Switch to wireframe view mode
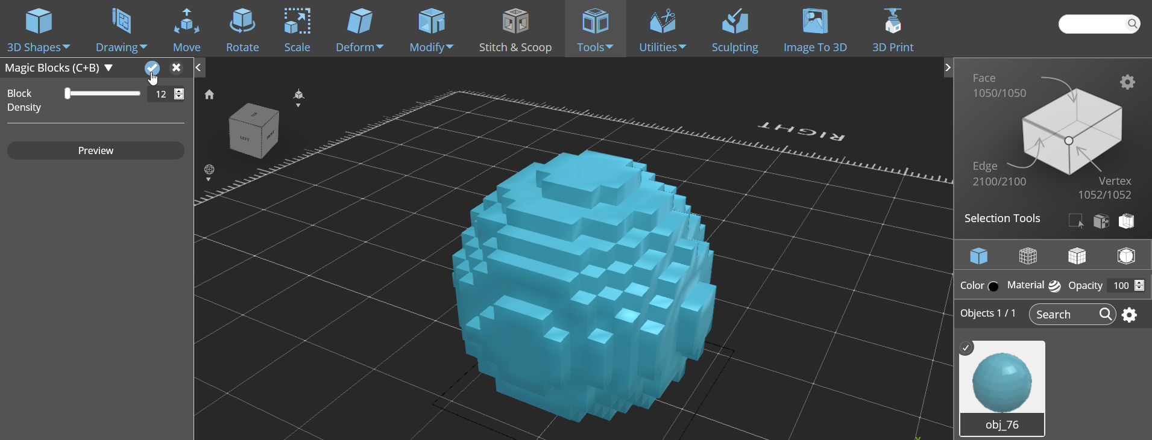 1028,256
